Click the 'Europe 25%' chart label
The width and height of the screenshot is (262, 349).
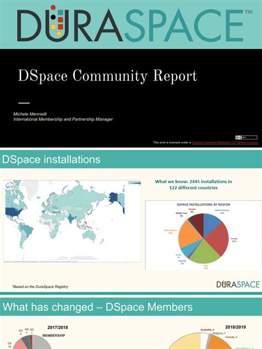click(234, 240)
